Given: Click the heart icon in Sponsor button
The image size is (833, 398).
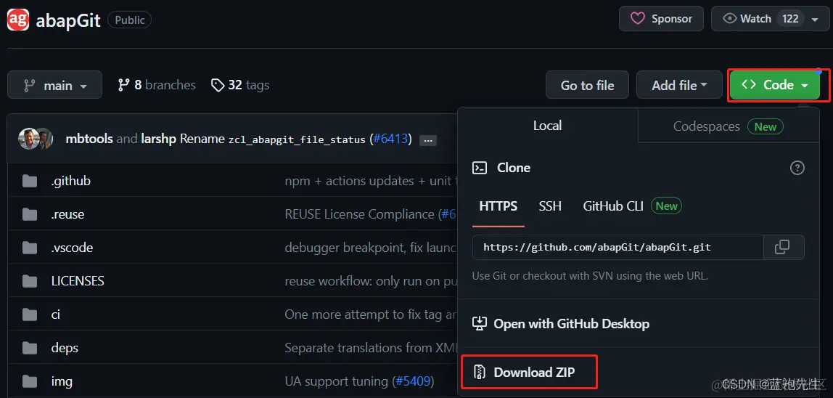Looking at the screenshot, I should click(x=638, y=19).
